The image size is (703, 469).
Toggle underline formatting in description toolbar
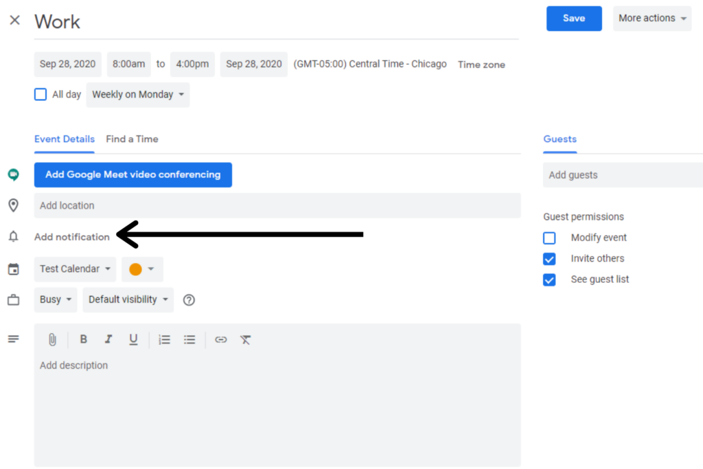pos(133,339)
